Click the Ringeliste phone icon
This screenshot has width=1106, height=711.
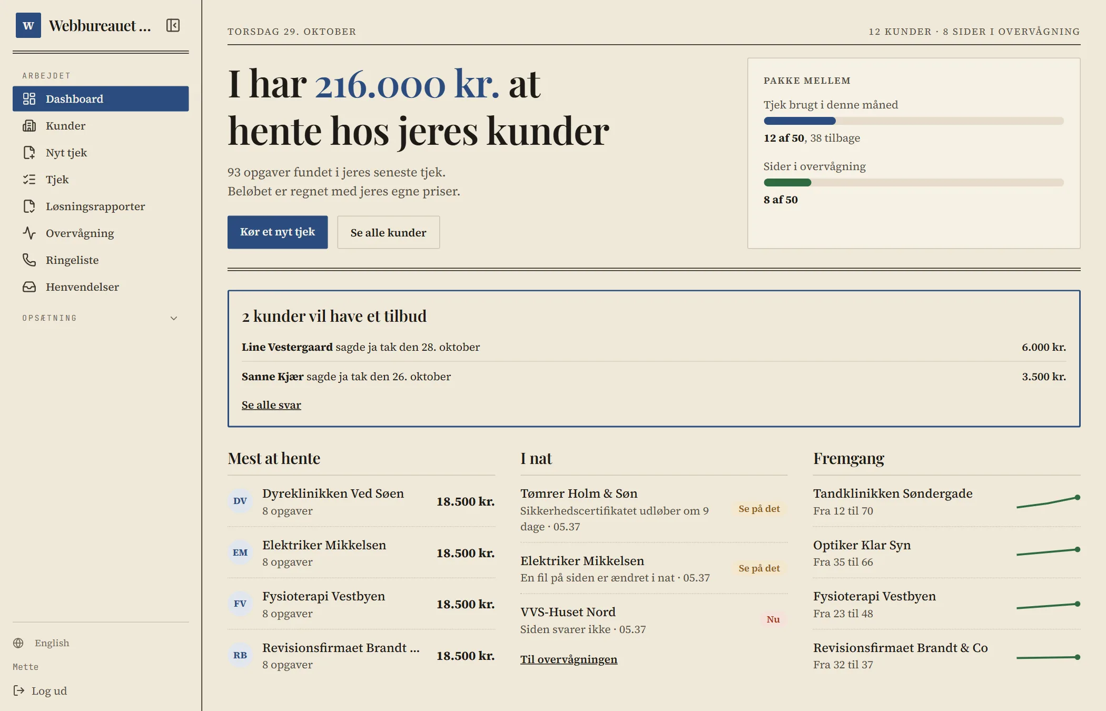[29, 260]
